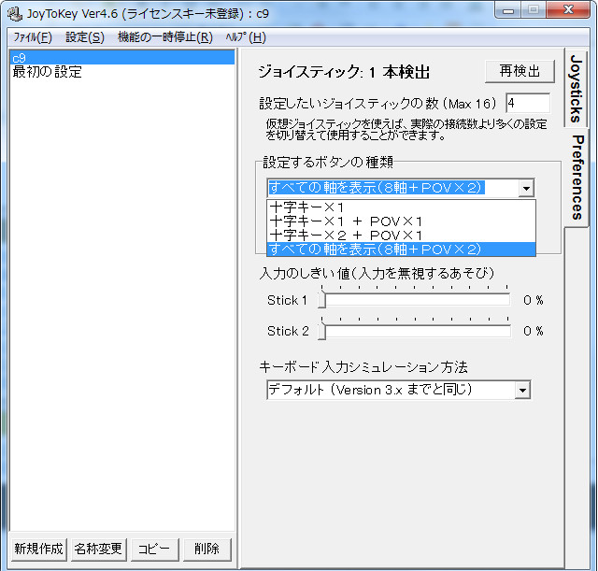Click the 再検出 button
Image resolution: width=598 pixels, height=571 pixels.
click(x=520, y=71)
